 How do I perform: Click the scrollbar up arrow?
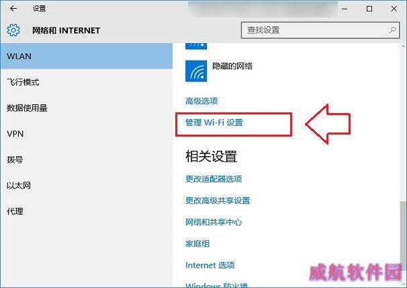[403, 46]
